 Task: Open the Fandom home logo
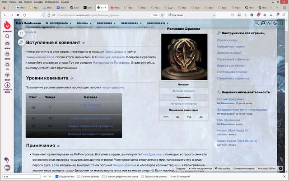tap(7, 25)
